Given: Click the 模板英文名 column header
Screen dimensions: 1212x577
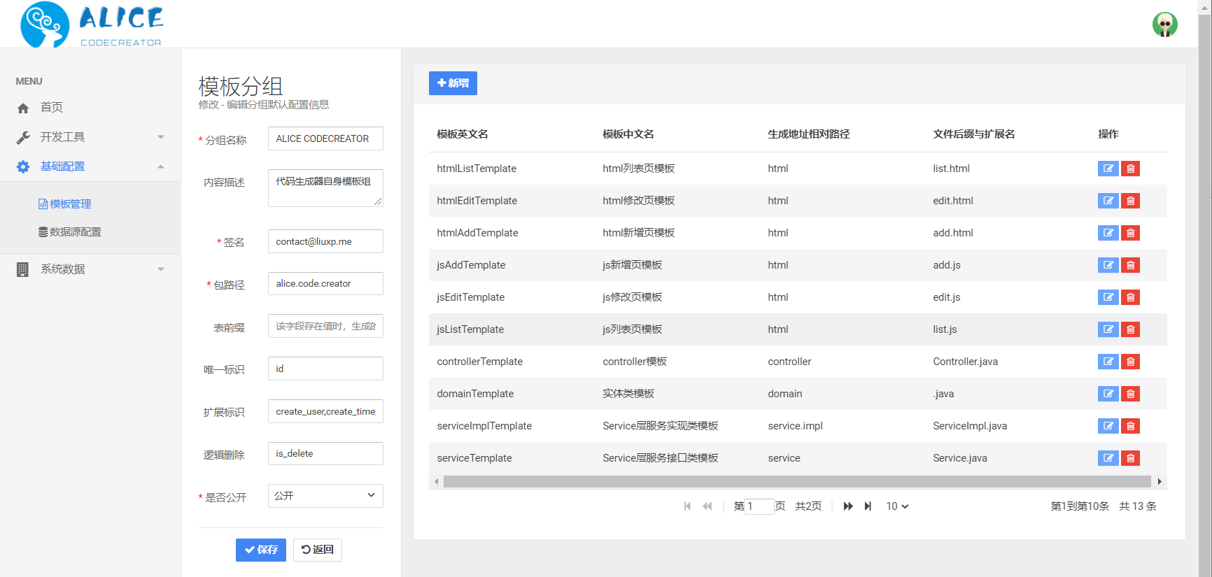Looking at the screenshot, I should 463,134.
